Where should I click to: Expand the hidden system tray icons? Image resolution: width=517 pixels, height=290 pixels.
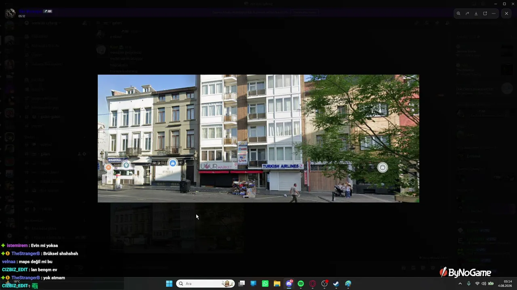tap(460, 284)
